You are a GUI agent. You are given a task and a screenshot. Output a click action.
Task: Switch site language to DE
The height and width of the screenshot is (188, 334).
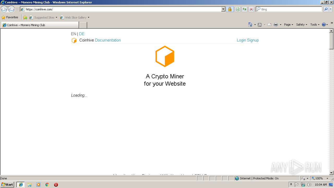coord(82,34)
